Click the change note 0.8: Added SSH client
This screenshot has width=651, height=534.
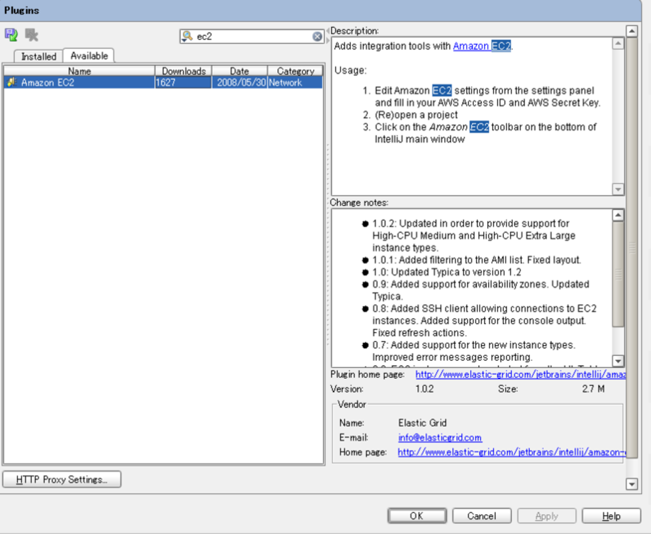pyautogui.click(x=485, y=321)
